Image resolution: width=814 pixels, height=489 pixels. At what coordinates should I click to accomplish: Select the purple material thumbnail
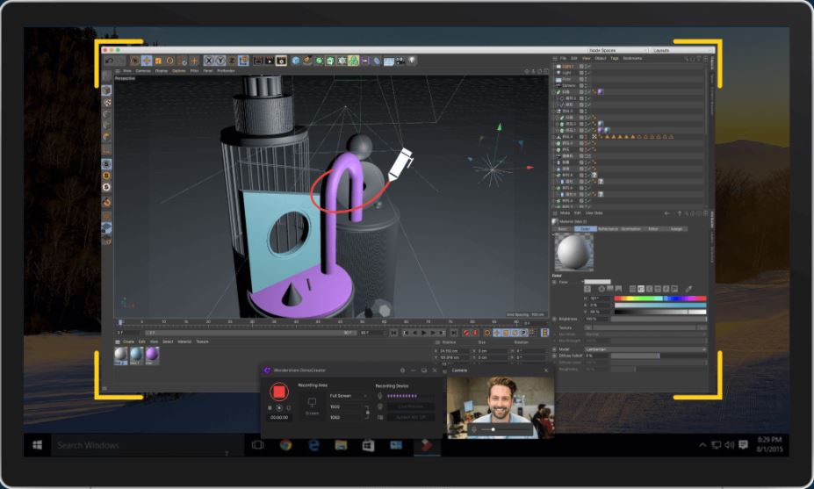coord(152,355)
